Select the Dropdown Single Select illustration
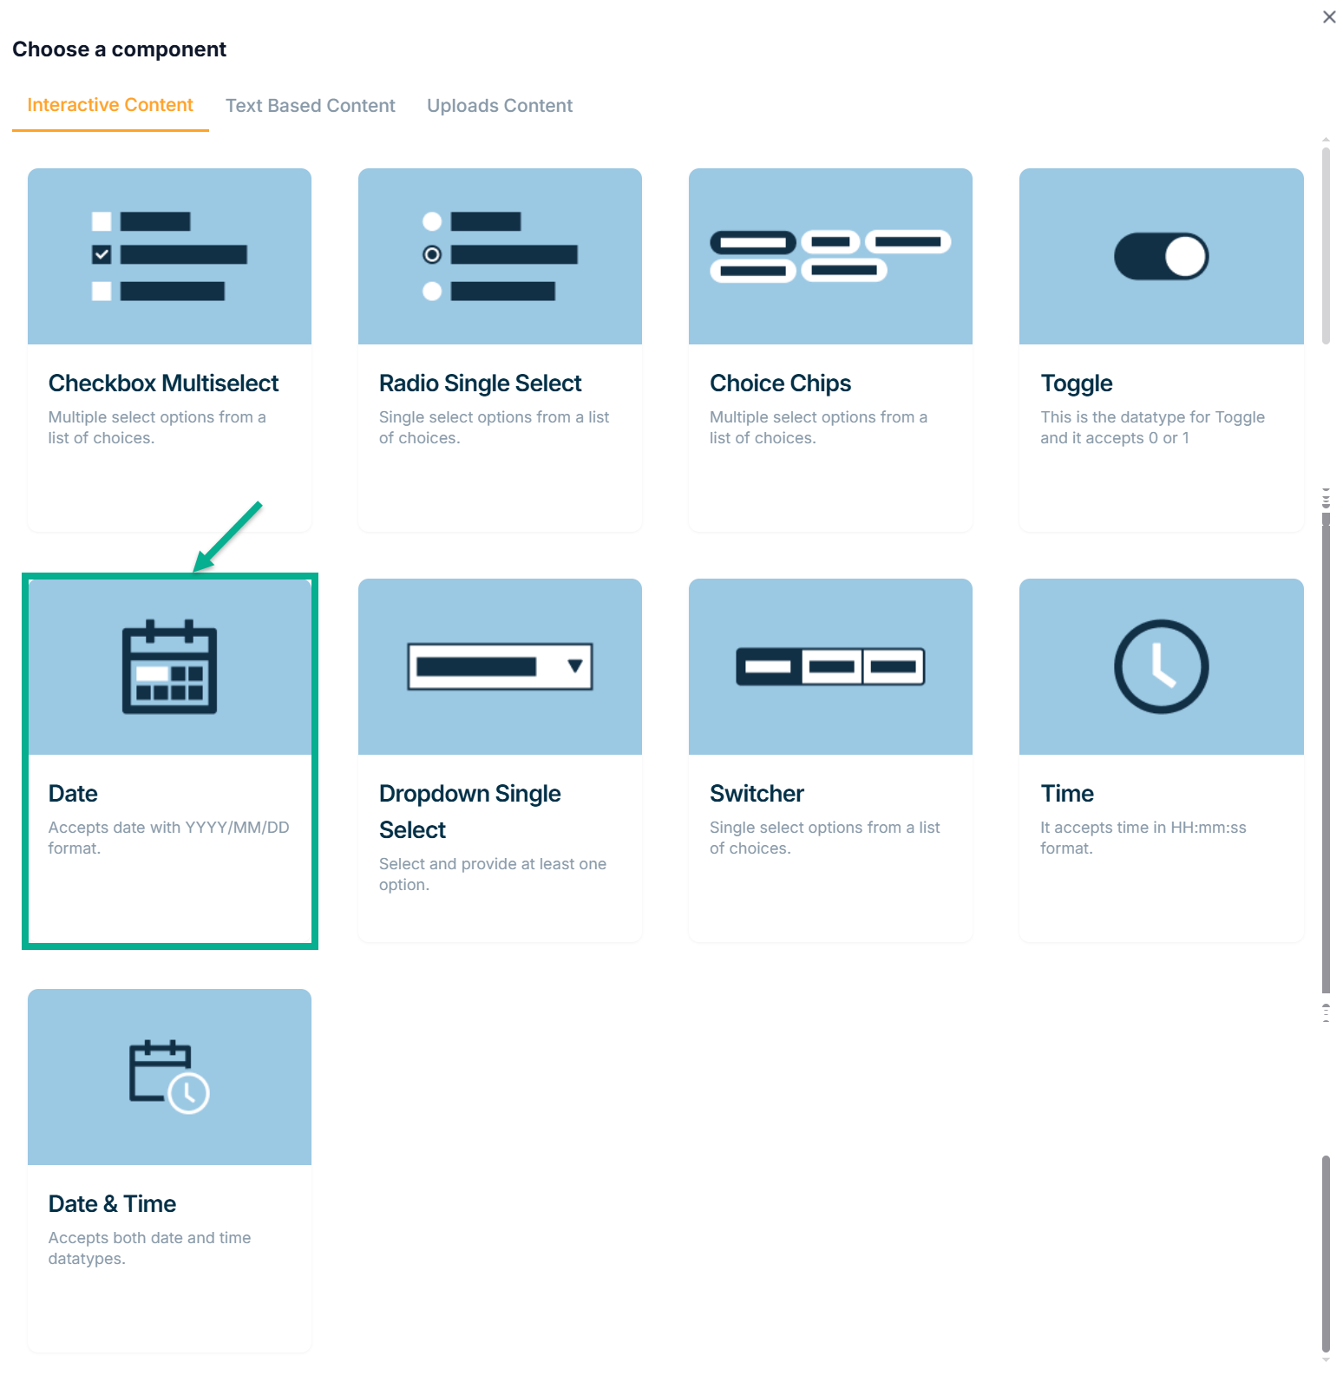 tap(500, 666)
